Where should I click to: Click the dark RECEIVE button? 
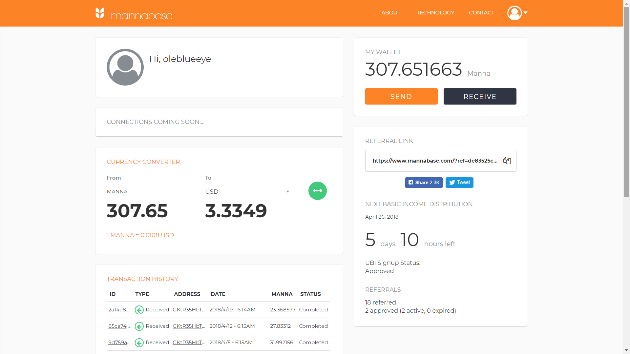tap(480, 96)
